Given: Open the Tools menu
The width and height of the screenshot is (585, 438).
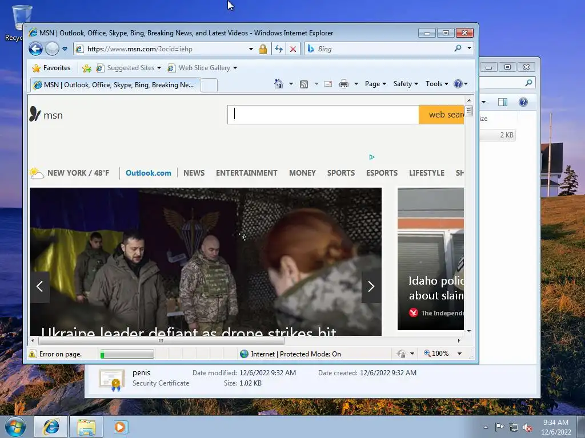Looking at the screenshot, I should [x=437, y=84].
